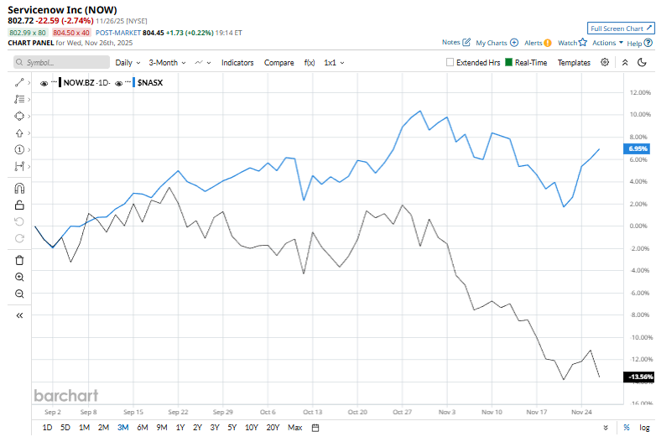Toggle the magnet snap mode
656x442 pixels.
pos(19,189)
